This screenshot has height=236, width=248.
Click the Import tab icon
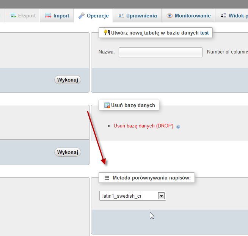pos(48,16)
